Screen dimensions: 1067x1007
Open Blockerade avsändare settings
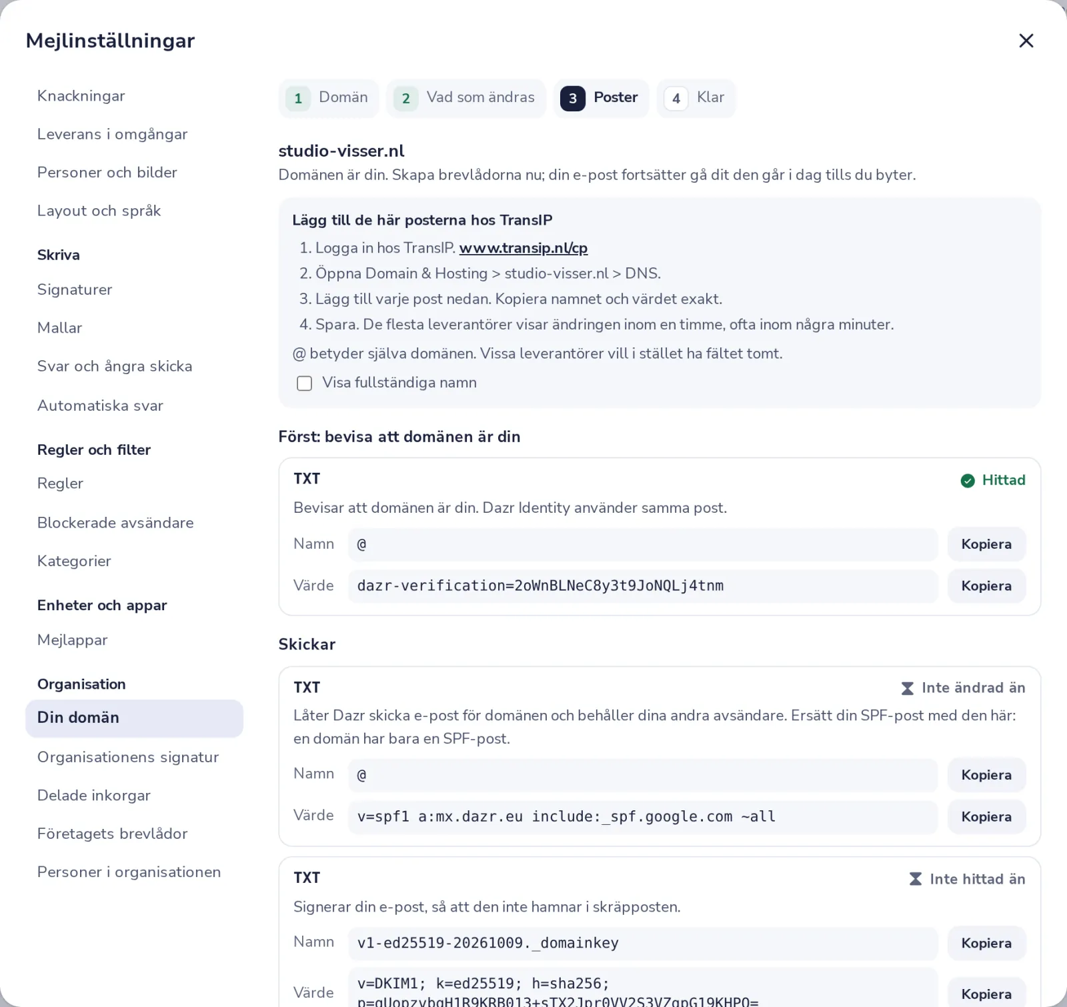[134, 523]
